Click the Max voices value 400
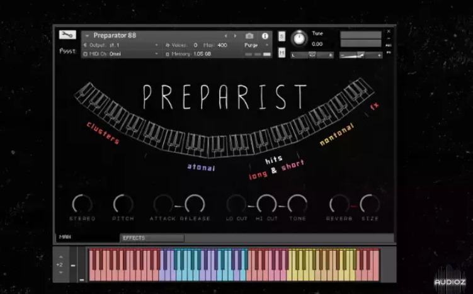The width and height of the screenshot is (473, 294). pos(222,45)
